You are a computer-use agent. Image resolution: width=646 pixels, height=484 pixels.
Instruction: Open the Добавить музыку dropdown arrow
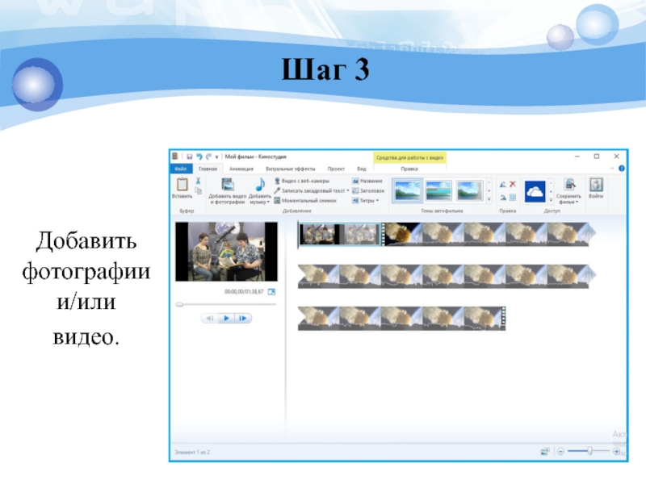(x=268, y=202)
